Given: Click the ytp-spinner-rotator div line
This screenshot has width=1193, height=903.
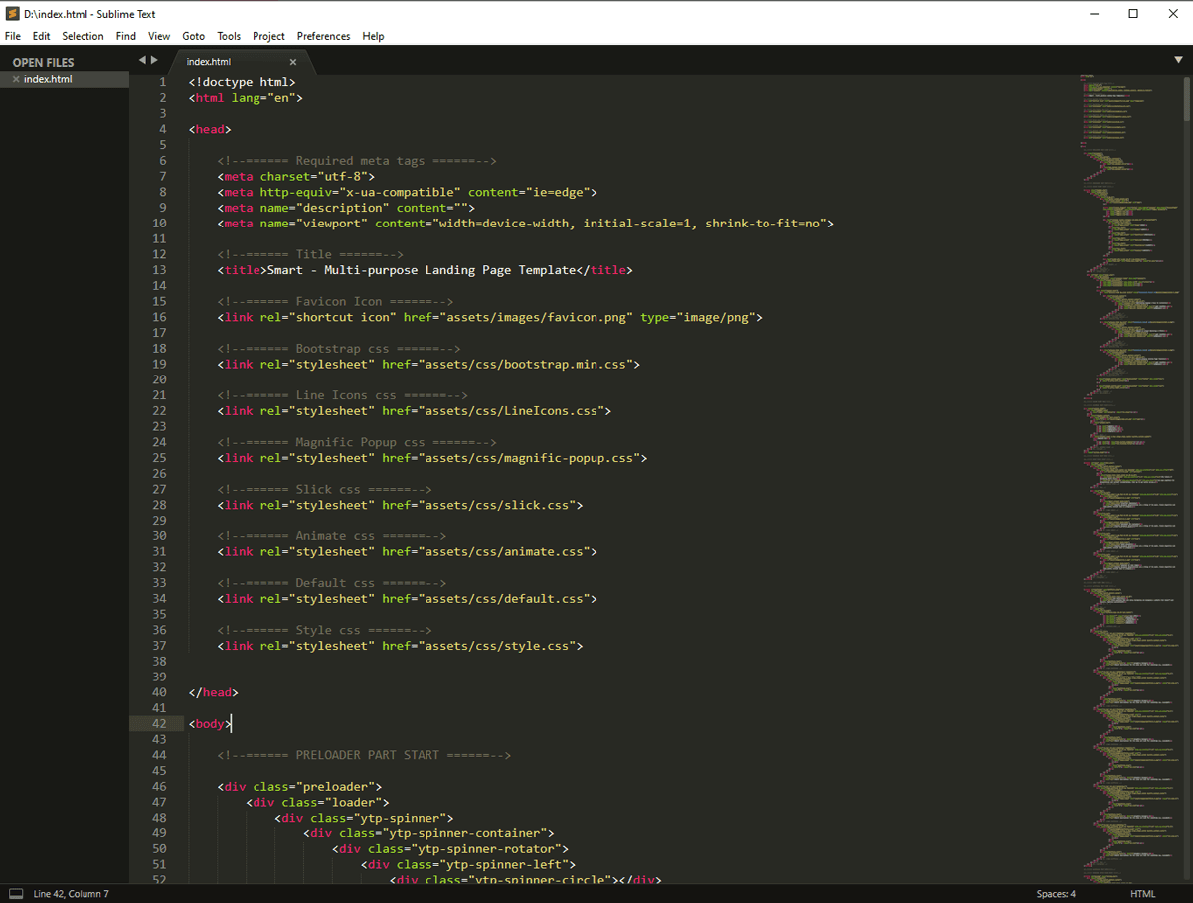Looking at the screenshot, I should pos(450,849).
